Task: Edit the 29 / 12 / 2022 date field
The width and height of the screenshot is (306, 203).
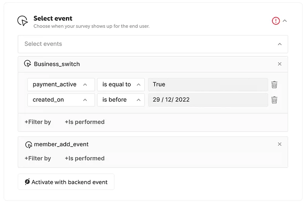Action: pyautogui.click(x=208, y=100)
